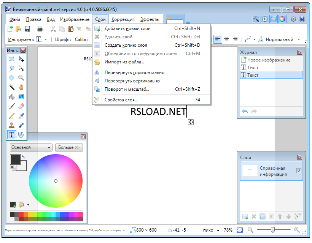Click the Redo arrow in Журнал panel

[x=254, y=111]
